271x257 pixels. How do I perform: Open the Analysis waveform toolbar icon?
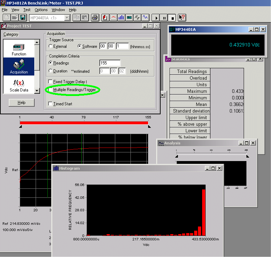(x=145, y=17)
